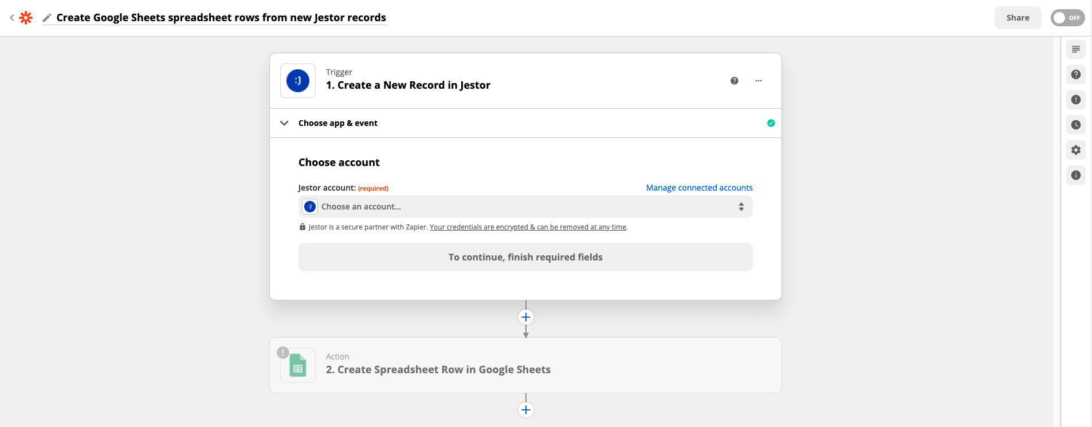This screenshot has width=1092, height=427.
Task: Click the Jestor icon inside account dropdown
Action: (x=310, y=207)
